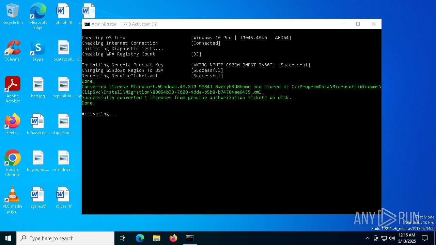This screenshot has height=245, width=436.
Task: Click the 'Initiating Diagnostic Tests...' line
Action: (x=123, y=49)
